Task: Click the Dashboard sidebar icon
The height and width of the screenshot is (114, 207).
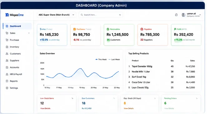Action: (7, 26)
